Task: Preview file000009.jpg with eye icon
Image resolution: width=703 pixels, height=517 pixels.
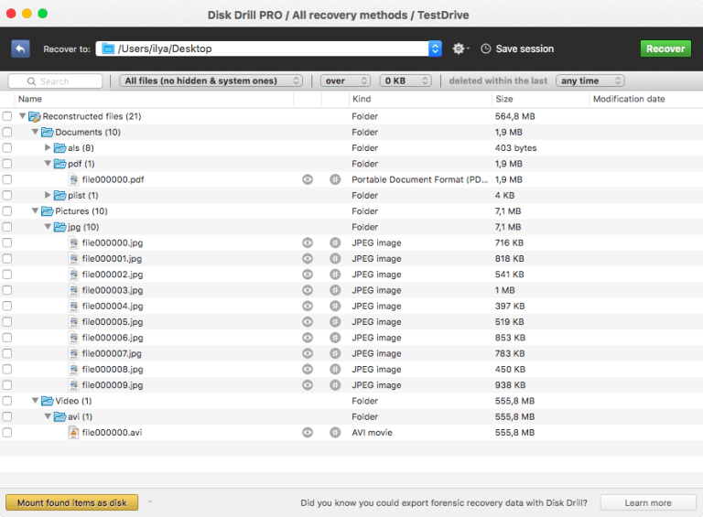Action: (308, 385)
